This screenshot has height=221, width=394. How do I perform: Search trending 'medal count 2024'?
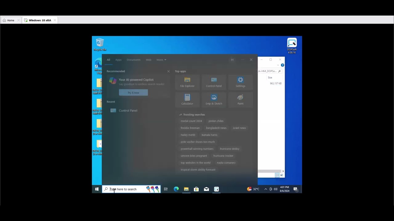click(191, 121)
